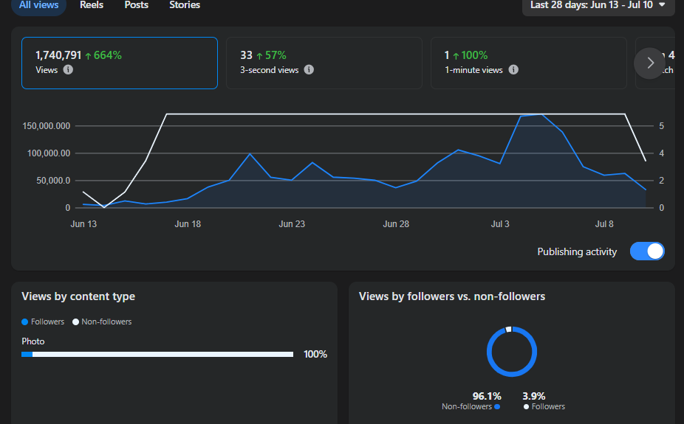Click the followers donut chart
The width and height of the screenshot is (684, 424).
point(512,352)
